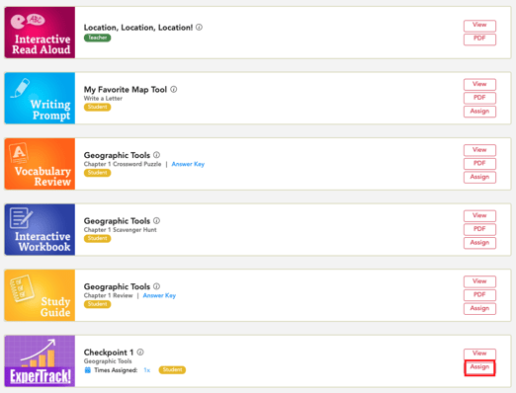Click the Chapter 1 Scavenger Hunt subtitle

pyautogui.click(x=120, y=230)
